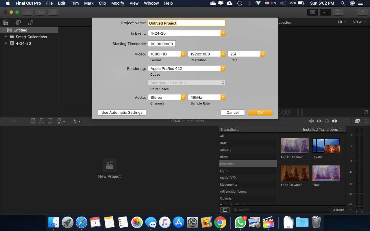Click the Background Tasks checkmark icon
This screenshot has width=370, height=231.
point(53,12)
